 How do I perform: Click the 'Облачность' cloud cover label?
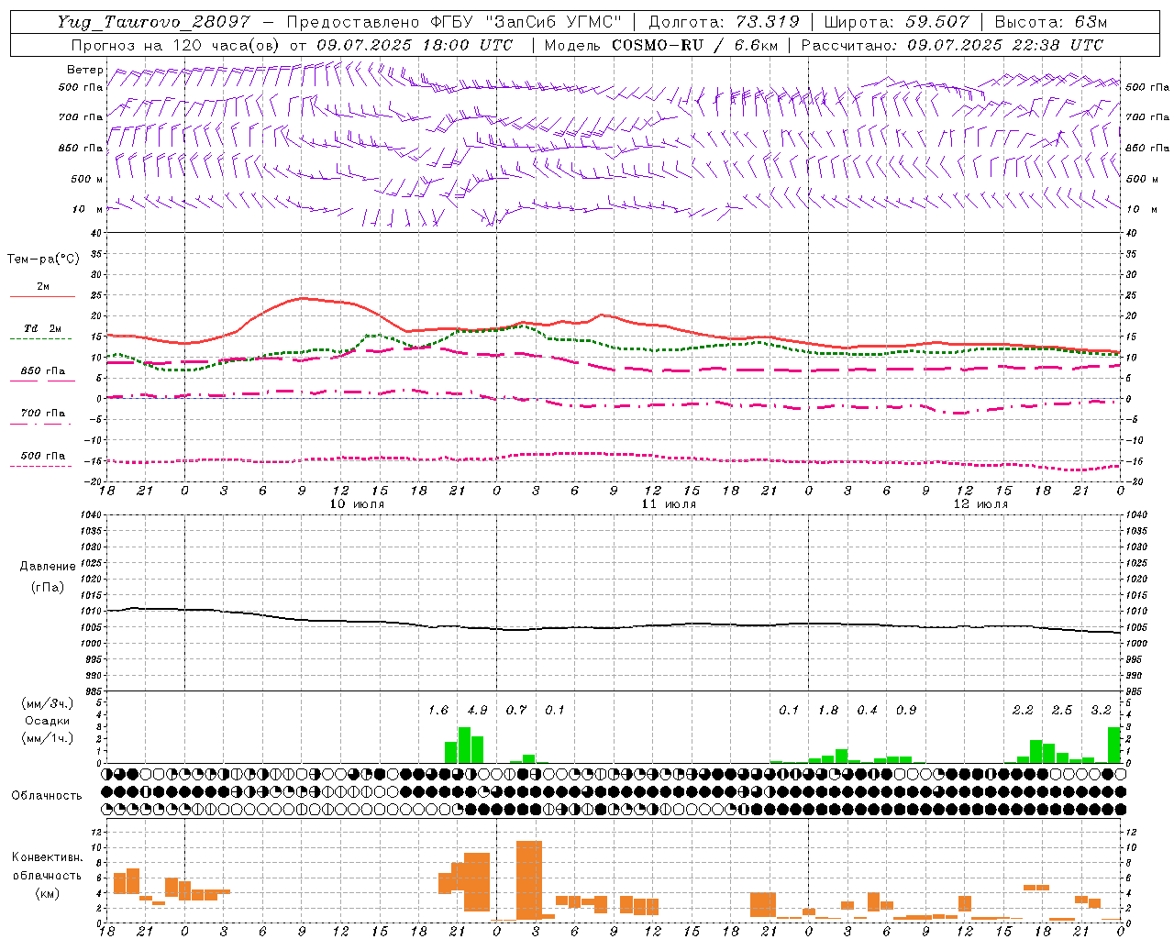pos(47,795)
